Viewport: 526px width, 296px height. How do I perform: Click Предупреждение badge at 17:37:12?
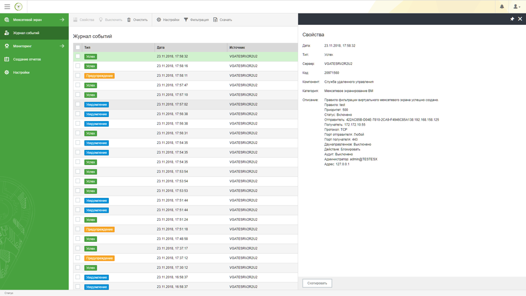point(99,258)
